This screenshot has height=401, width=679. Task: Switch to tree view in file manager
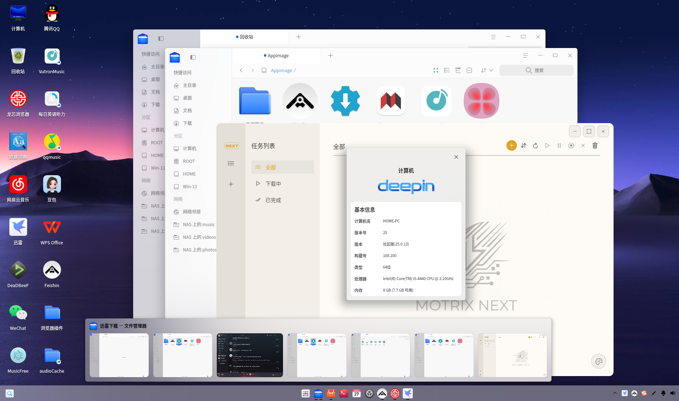click(458, 70)
